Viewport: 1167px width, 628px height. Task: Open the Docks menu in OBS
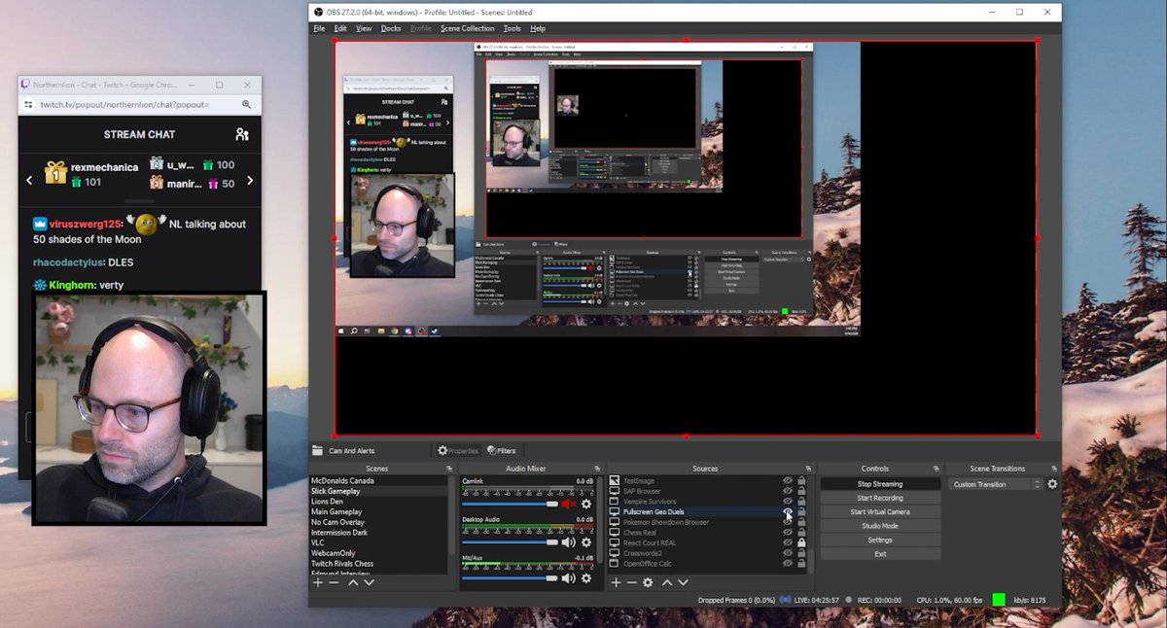pos(391,28)
